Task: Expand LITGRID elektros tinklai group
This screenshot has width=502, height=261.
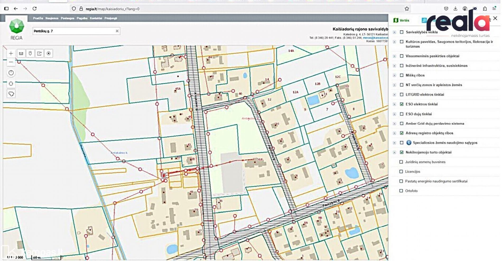Action: pos(394,95)
